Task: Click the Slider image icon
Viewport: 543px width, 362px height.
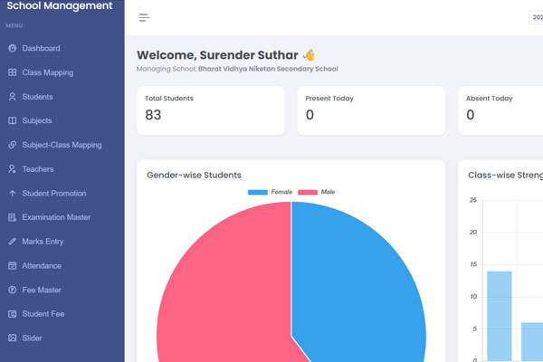Action: point(13,338)
